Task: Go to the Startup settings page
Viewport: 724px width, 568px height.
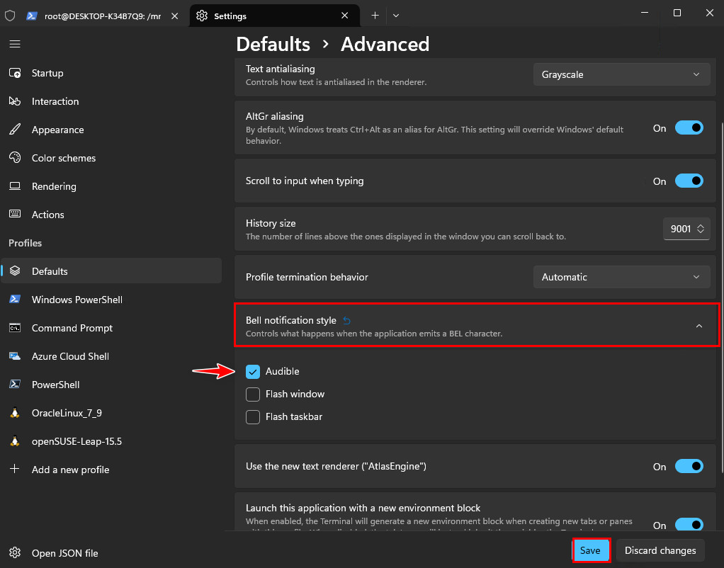Action: [111, 73]
